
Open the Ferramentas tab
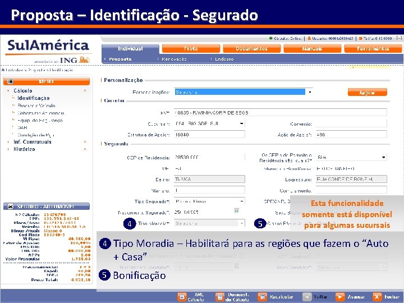[373, 48]
